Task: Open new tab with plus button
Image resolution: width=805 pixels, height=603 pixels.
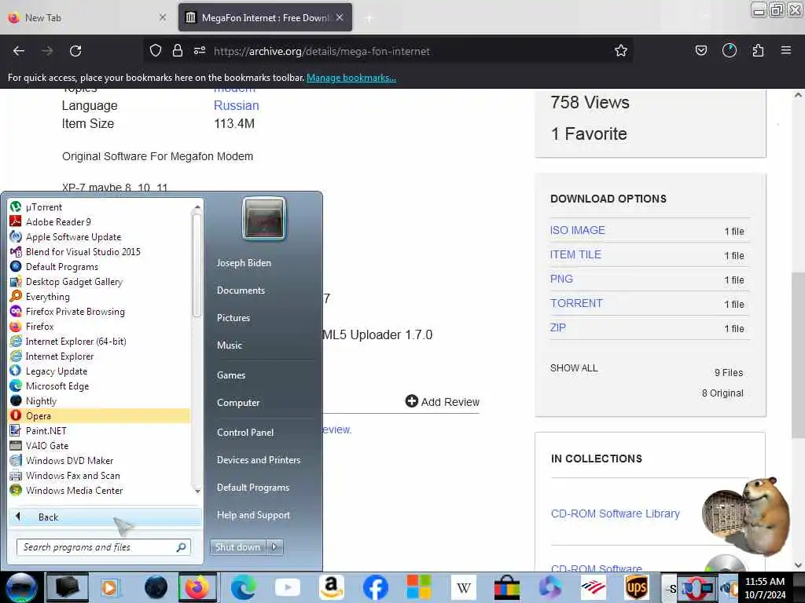Action: (x=369, y=18)
